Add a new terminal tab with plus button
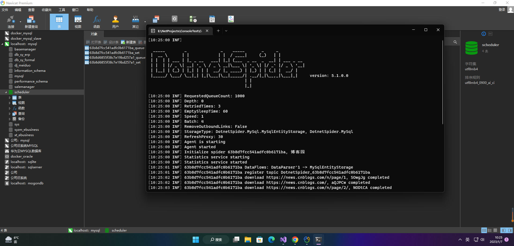Image resolution: width=514 pixels, height=246 pixels. [218, 31]
